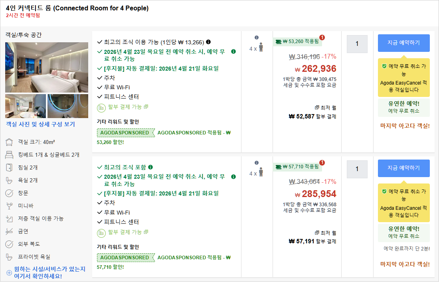Click info icon above second 4-person occupancy

(x=257, y=163)
